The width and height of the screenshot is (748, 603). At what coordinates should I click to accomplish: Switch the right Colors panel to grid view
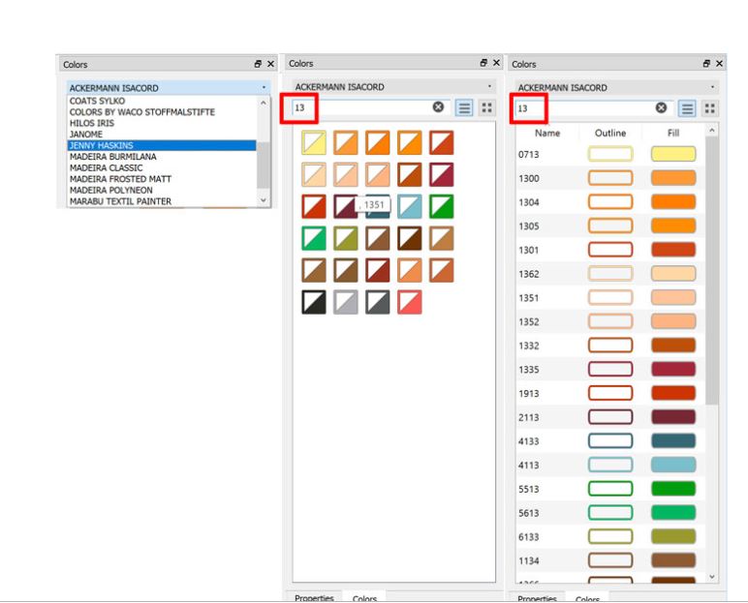[710, 108]
